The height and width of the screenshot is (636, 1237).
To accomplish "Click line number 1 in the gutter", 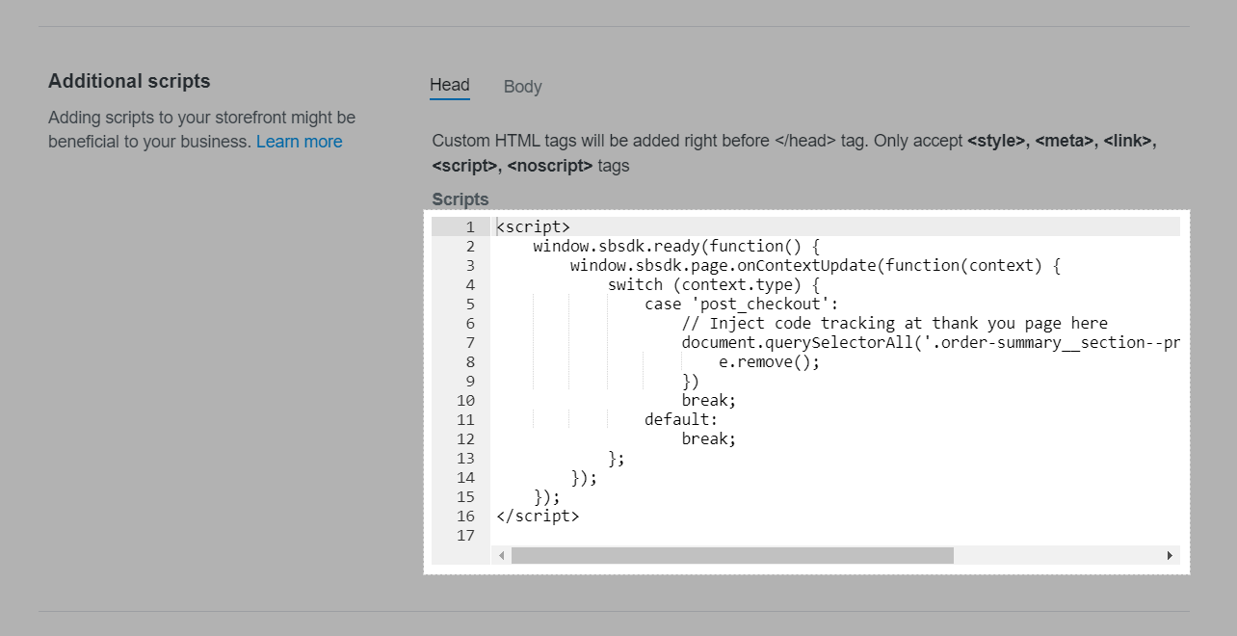I will coord(469,227).
